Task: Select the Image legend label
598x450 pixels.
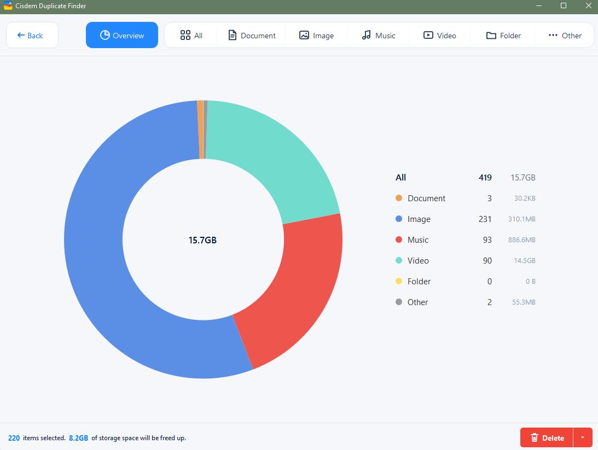Action: tap(419, 219)
